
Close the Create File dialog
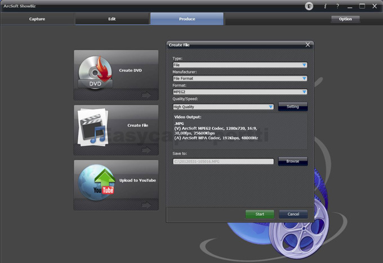(308, 45)
